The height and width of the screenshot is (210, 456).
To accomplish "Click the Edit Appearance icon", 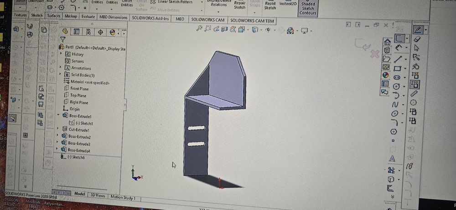I will [x=290, y=30].
